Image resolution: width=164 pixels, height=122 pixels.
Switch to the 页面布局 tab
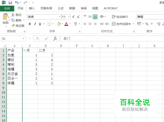pyautogui.click(x=46, y=8)
